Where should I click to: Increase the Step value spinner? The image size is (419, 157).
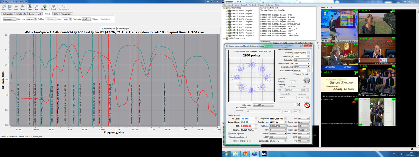(x=70, y=18)
